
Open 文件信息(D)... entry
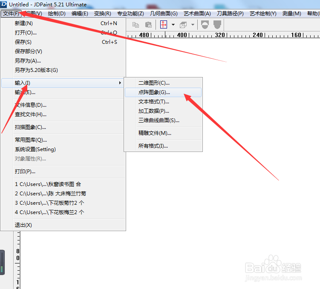(63, 105)
